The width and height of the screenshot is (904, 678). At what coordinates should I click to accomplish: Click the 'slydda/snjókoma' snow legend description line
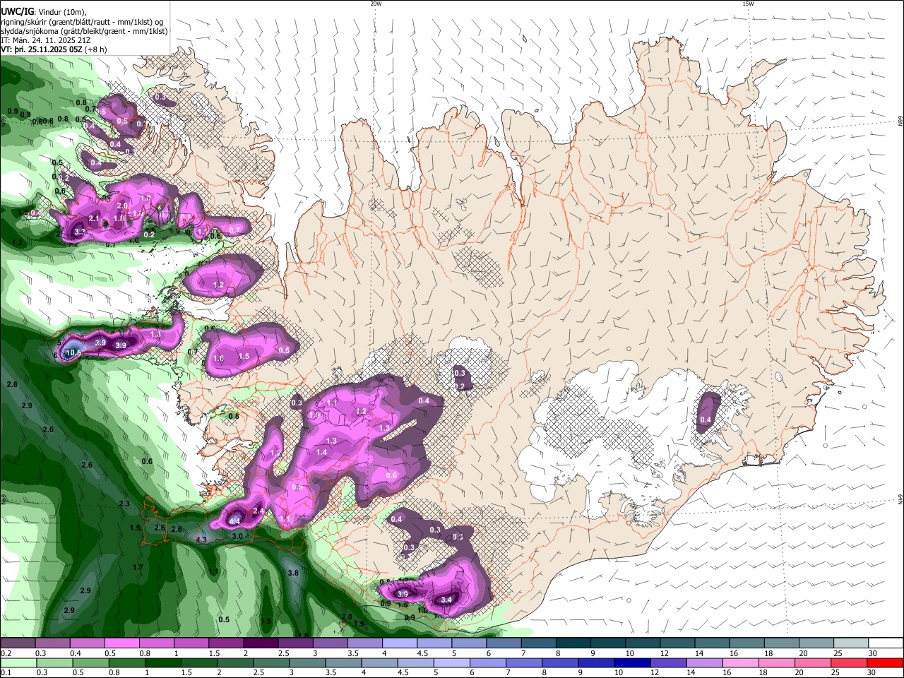pyautogui.click(x=84, y=31)
